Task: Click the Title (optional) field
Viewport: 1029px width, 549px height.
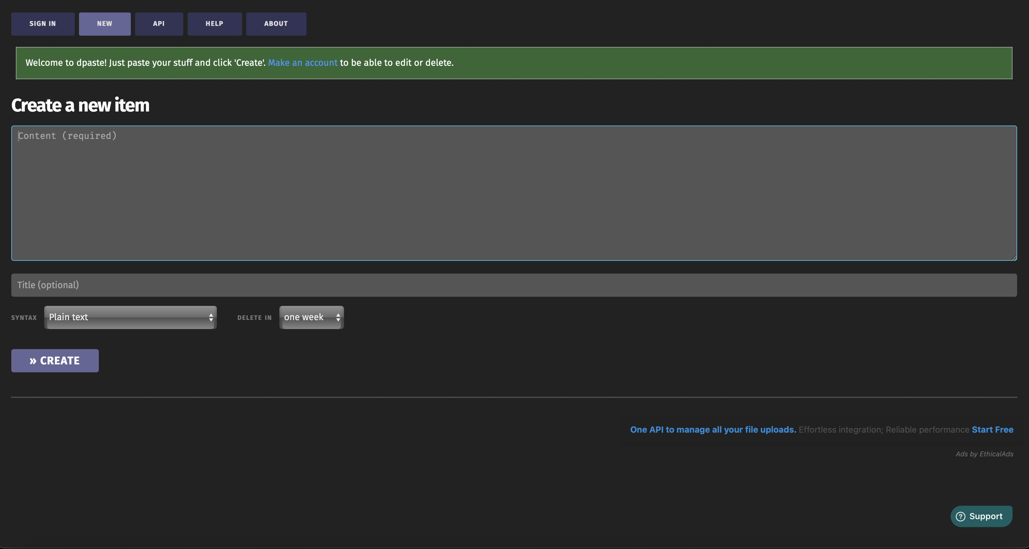Action: click(514, 285)
